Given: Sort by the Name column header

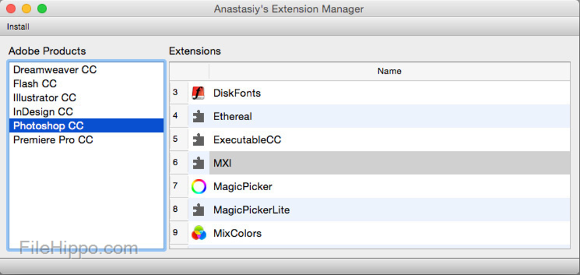Looking at the screenshot, I should click(389, 71).
